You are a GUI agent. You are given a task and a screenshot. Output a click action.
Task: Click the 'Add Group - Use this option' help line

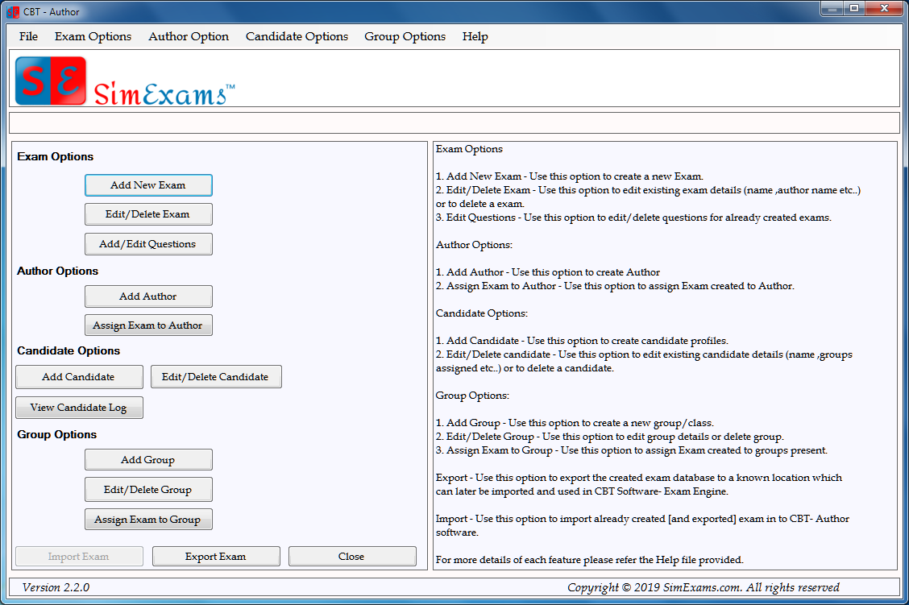click(575, 423)
